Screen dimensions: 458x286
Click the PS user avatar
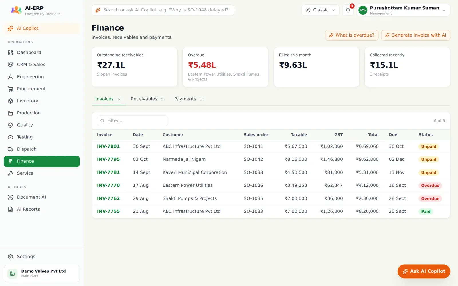(363, 10)
